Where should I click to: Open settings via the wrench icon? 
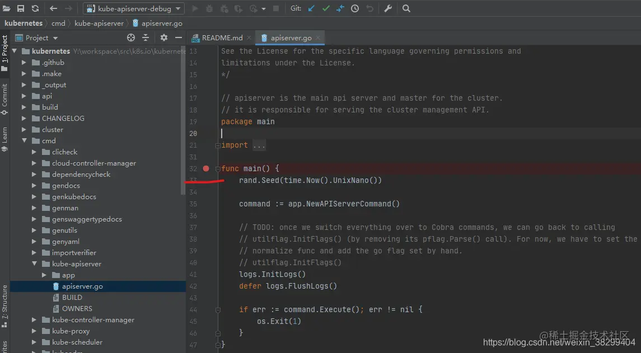(x=389, y=8)
